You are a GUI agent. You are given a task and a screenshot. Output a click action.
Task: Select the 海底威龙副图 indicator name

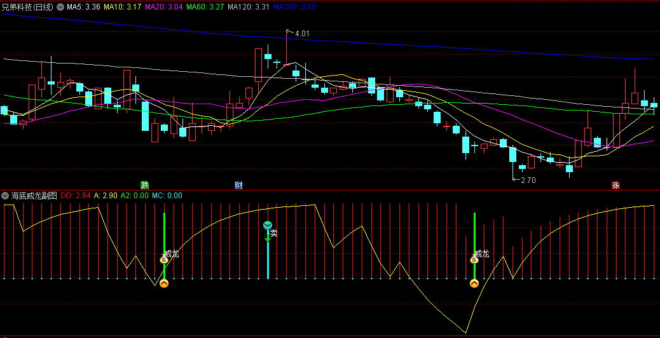[34, 196]
